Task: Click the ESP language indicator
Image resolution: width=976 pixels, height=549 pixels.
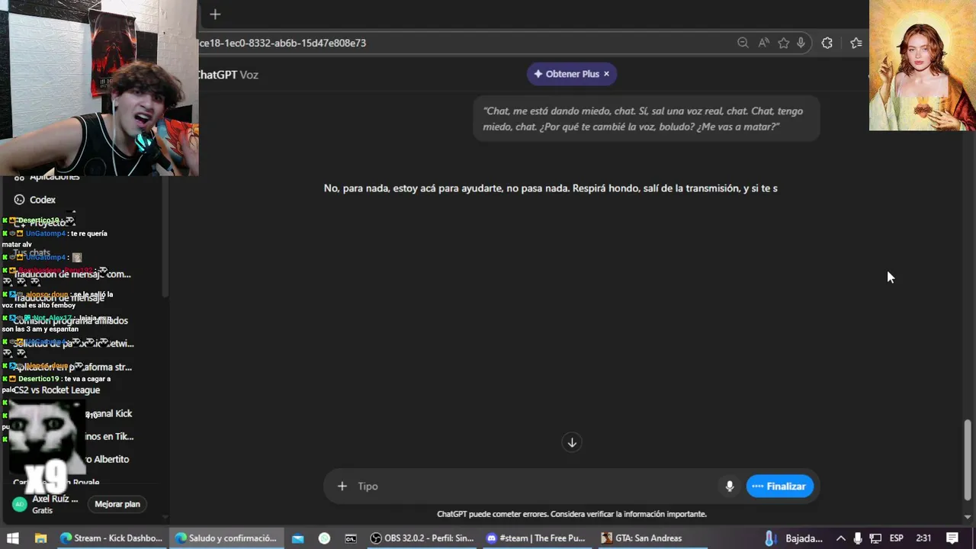Action: [897, 538]
